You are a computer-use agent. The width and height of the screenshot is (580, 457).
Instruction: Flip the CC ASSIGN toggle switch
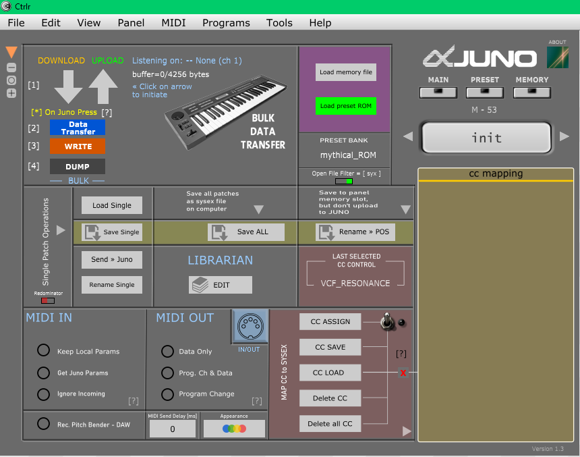(388, 323)
